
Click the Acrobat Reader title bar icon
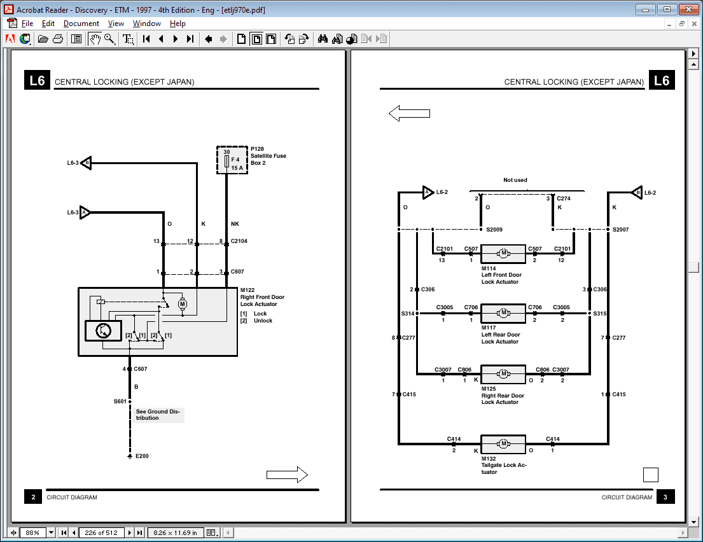tap(8, 10)
